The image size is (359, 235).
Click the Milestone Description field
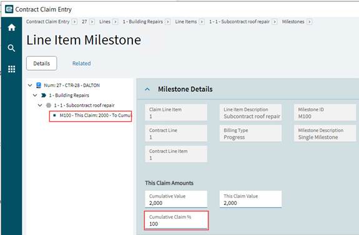(x=325, y=133)
